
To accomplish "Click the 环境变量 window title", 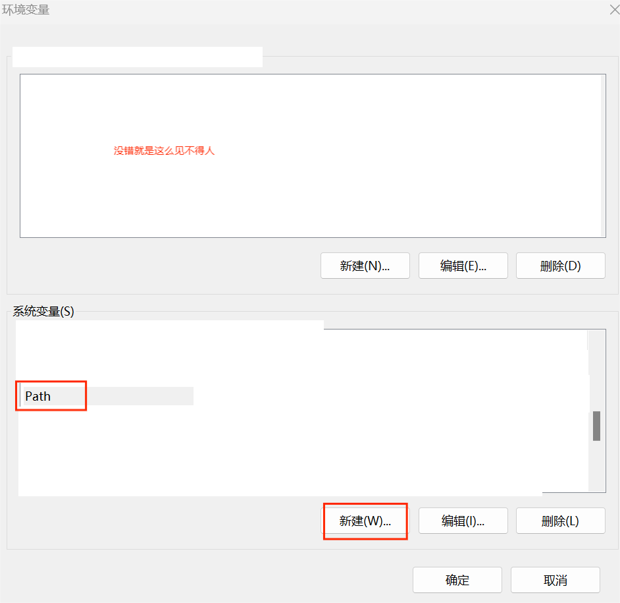I will click(26, 10).
